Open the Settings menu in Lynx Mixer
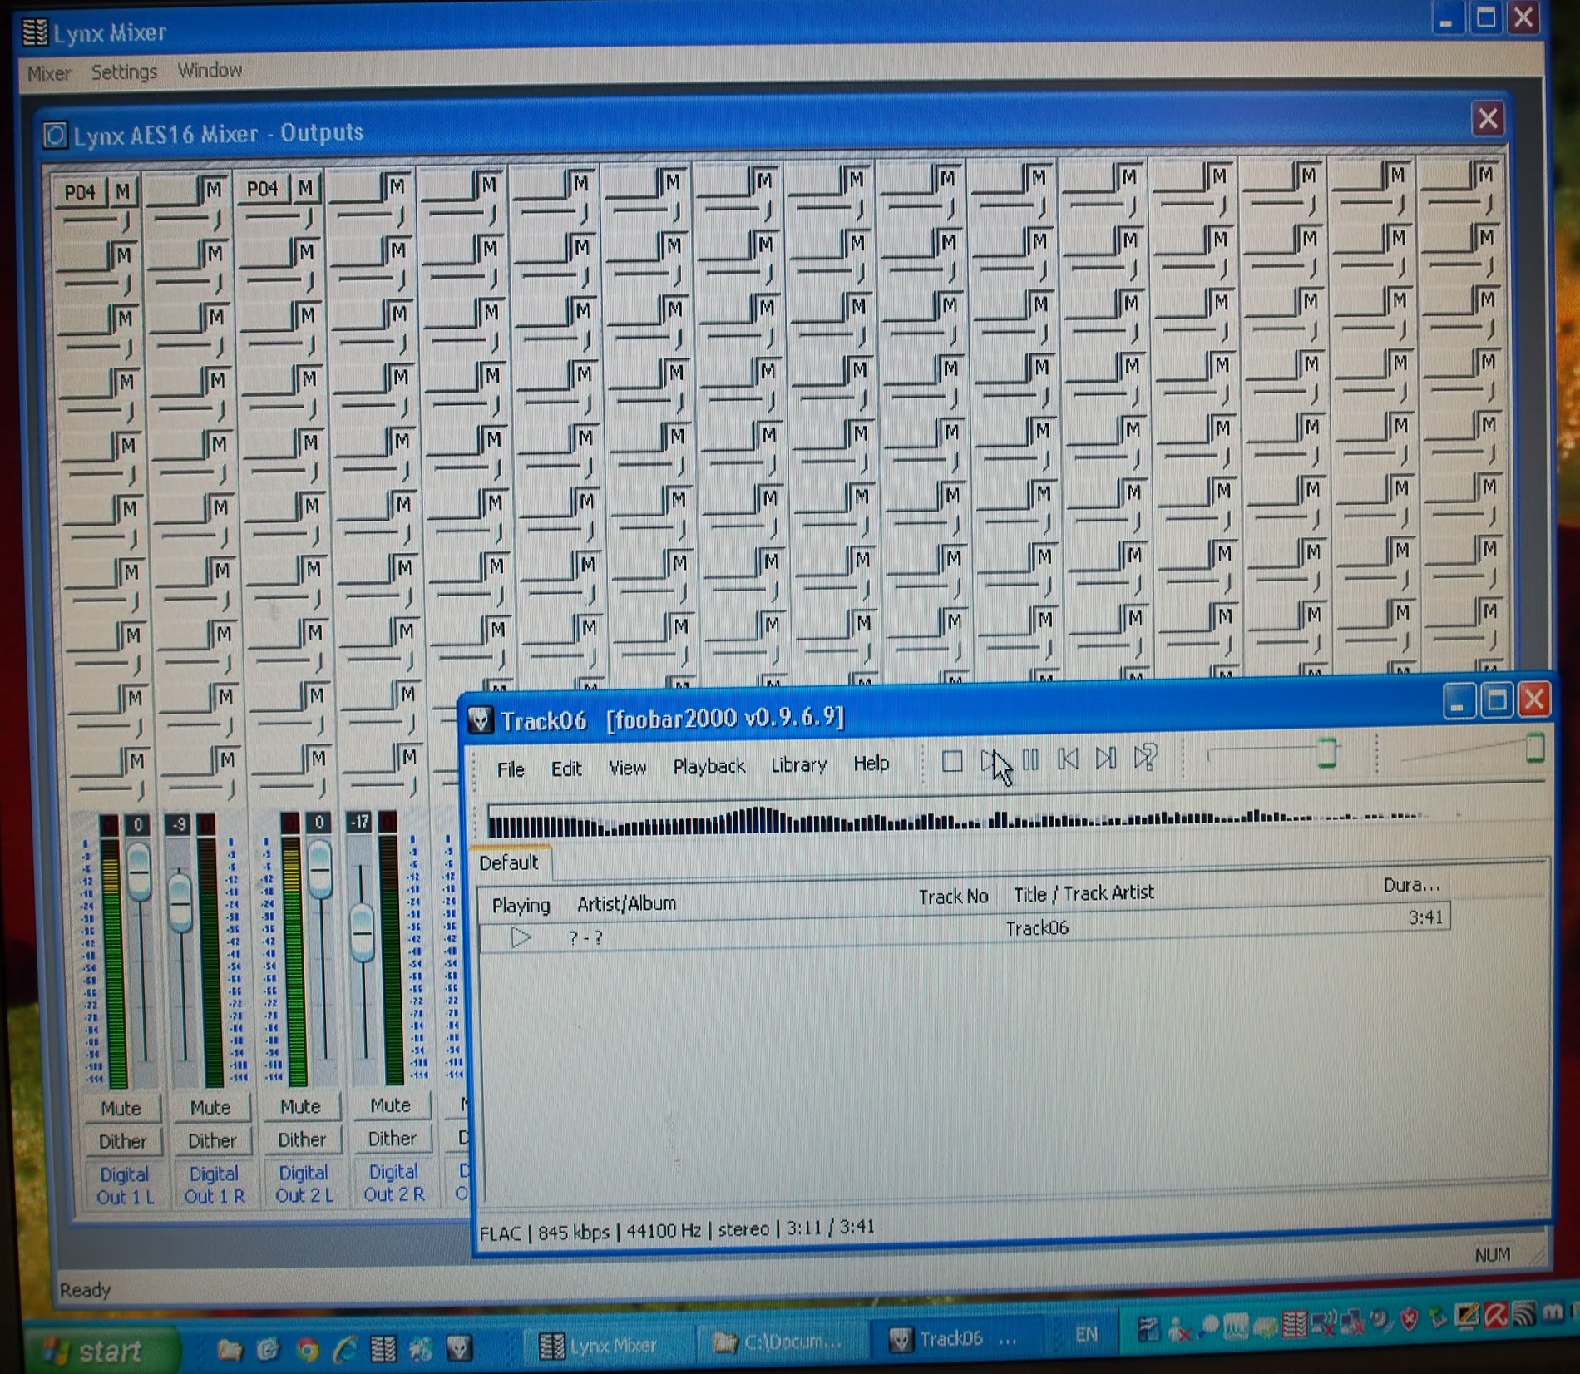Image resolution: width=1580 pixels, height=1374 pixels. pos(124,72)
